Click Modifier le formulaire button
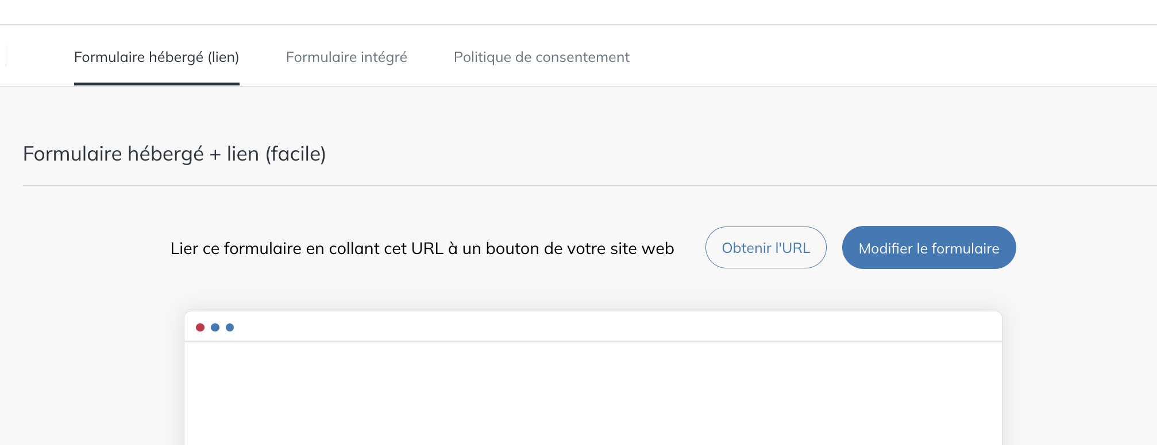Viewport: 1157px width, 445px height. point(928,248)
